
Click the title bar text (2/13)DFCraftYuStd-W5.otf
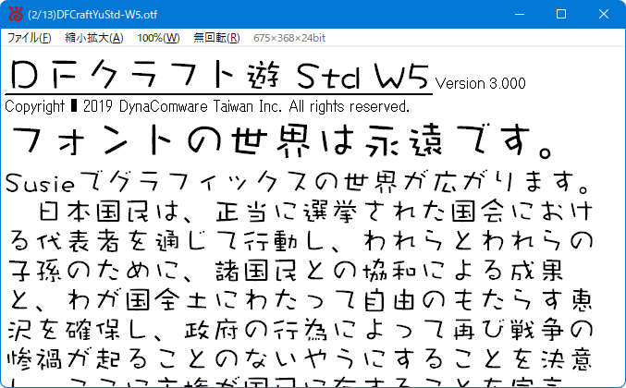(x=92, y=15)
